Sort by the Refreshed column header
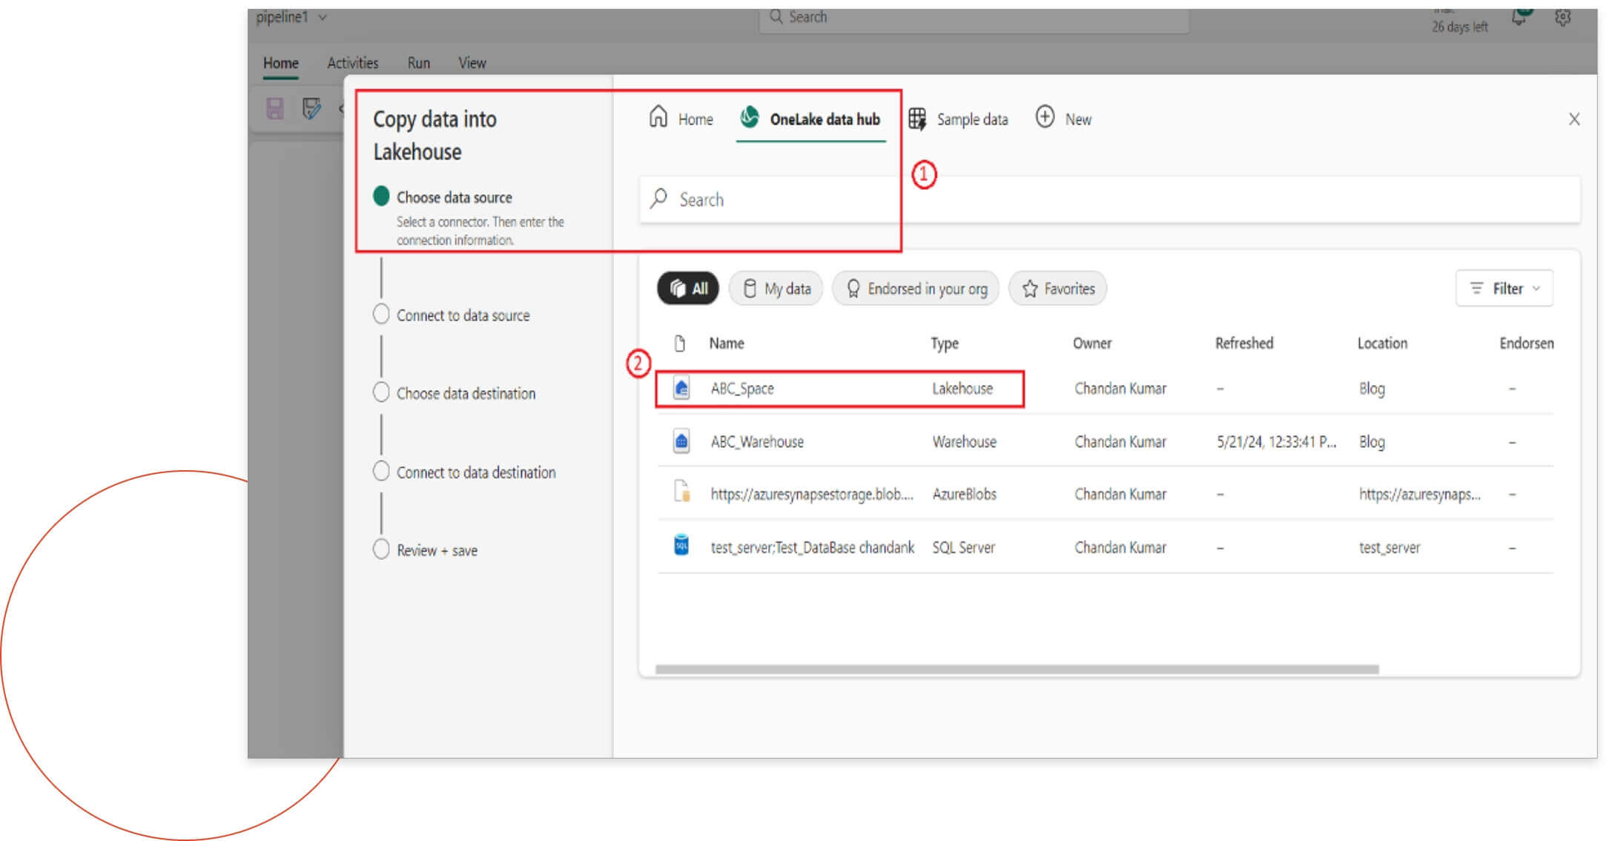This screenshot has height=841, width=1612. [1244, 343]
